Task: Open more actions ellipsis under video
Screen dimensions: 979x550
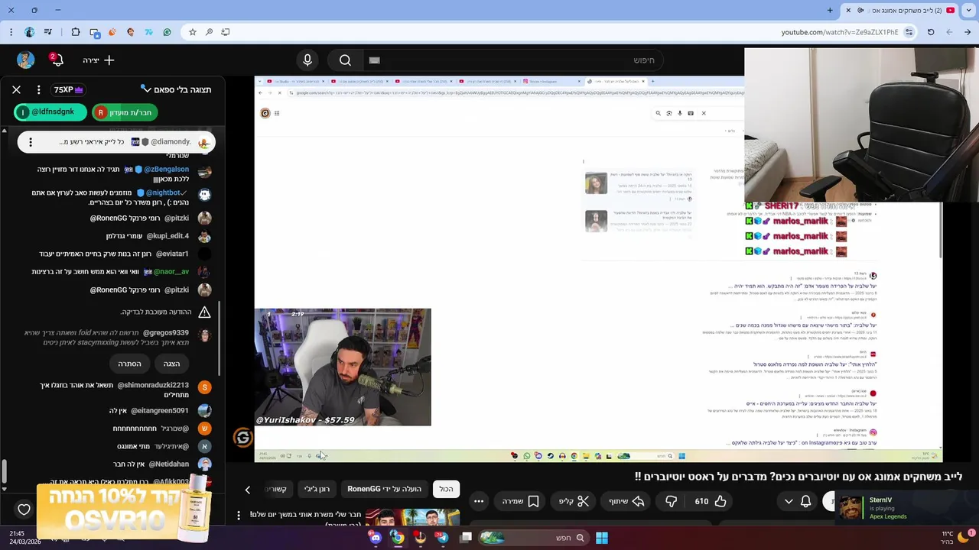Action: (479, 501)
